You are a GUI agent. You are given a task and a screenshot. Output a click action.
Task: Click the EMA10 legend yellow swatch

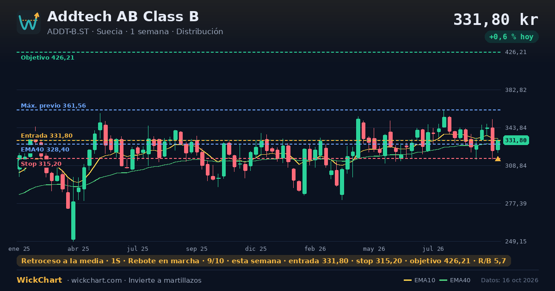407,280
